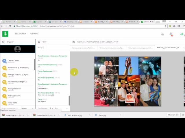Select participant Malii Elena
The height and width of the screenshot is (138, 185).
[17, 82]
